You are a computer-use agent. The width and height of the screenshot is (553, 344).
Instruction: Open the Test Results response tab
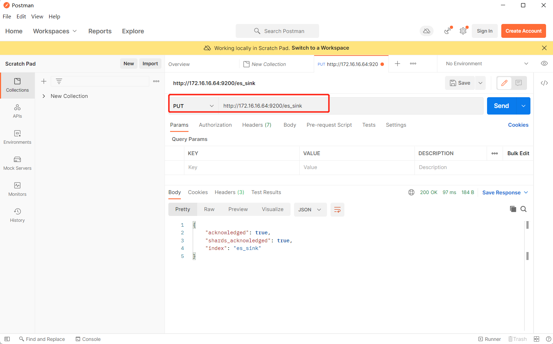click(266, 192)
